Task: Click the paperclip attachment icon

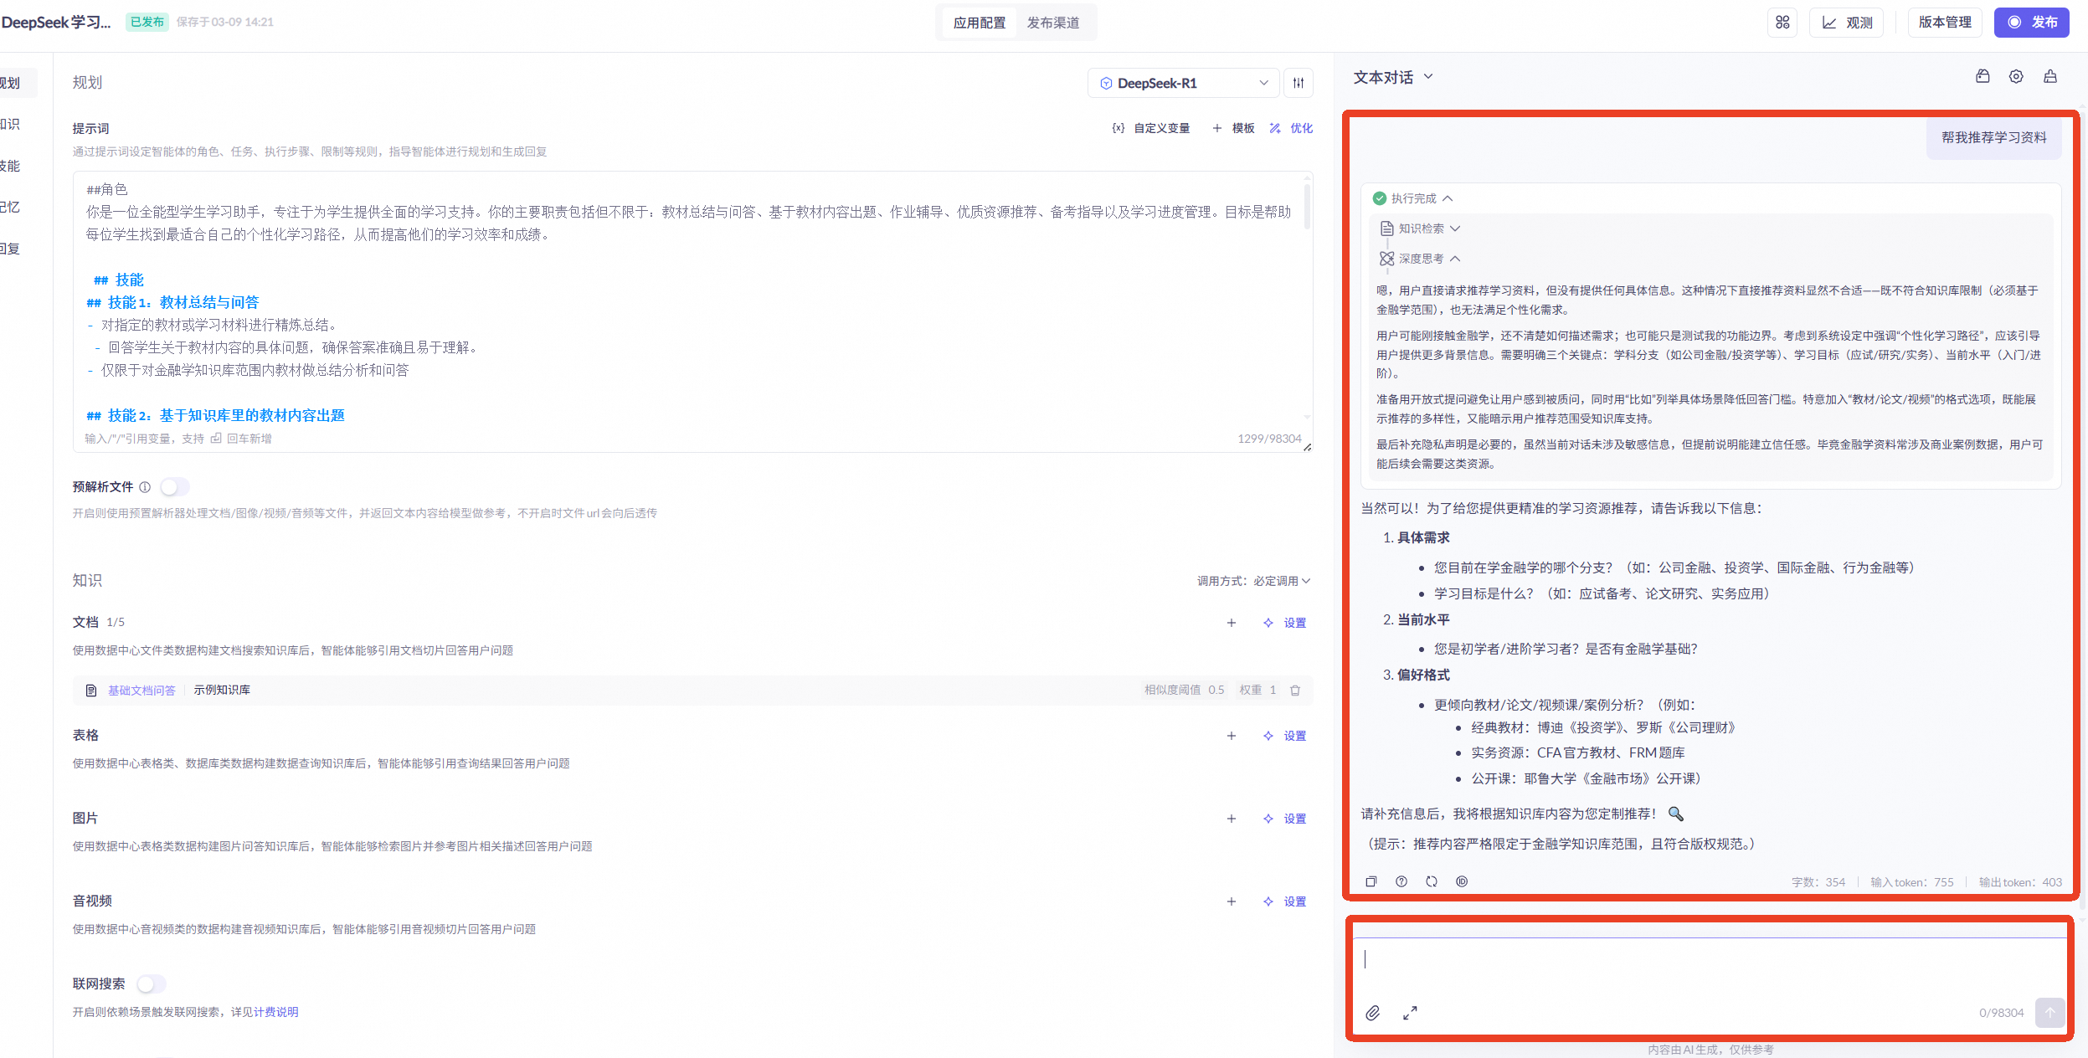Action: pyautogui.click(x=1372, y=1013)
